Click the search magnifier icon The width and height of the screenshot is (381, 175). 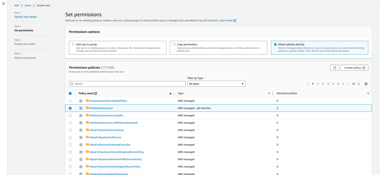(72, 84)
